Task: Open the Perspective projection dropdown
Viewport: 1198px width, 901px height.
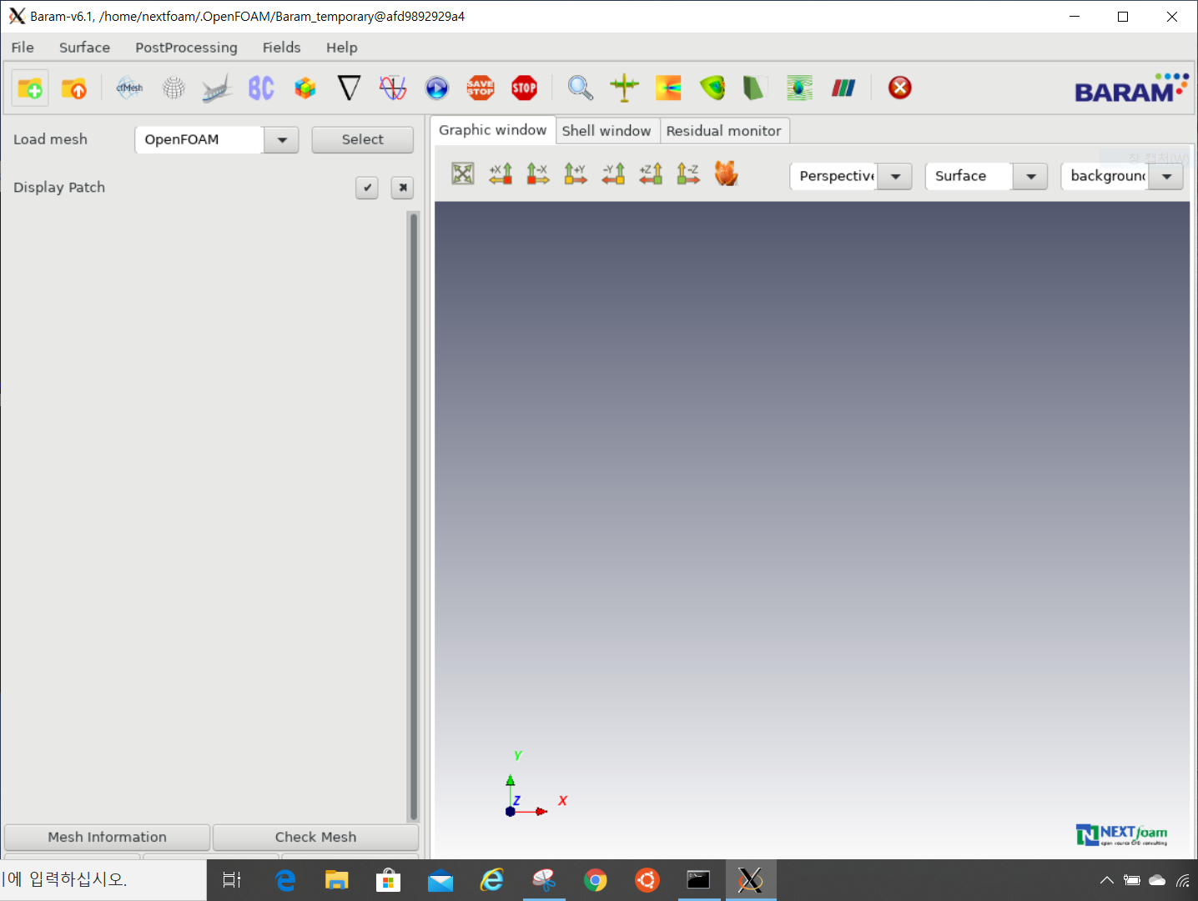Action: 894,176
